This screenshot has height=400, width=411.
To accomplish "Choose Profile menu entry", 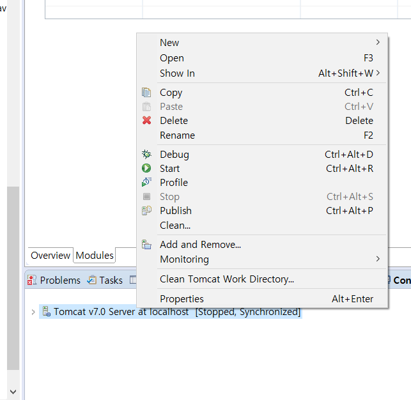I will click(262, 183).
